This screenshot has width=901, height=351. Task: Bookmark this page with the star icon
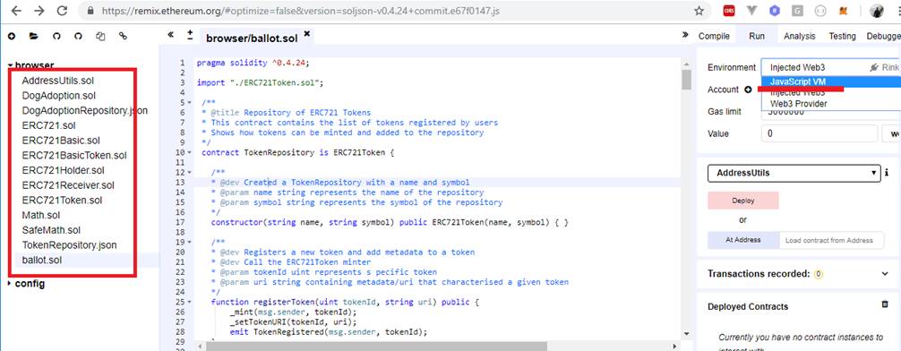699,11
